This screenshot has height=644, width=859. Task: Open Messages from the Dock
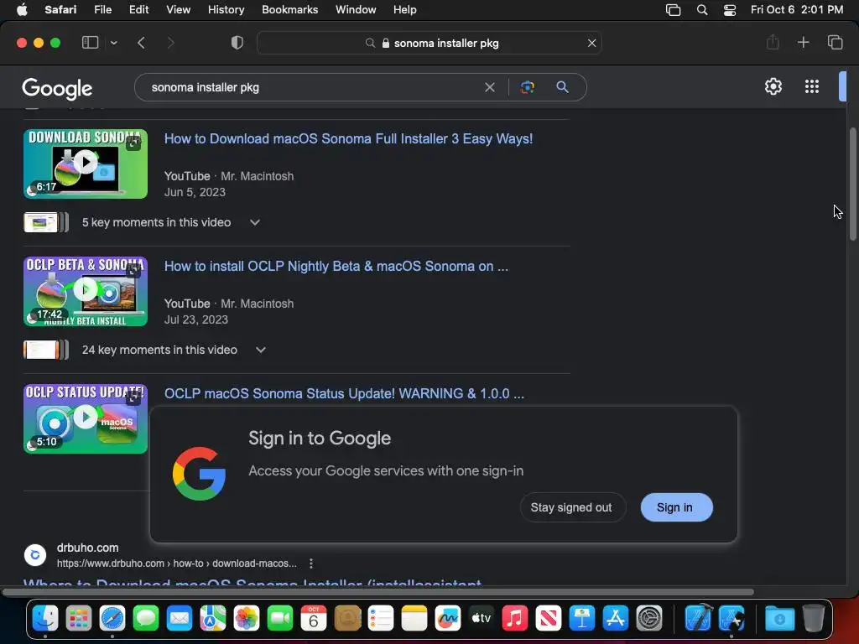click(x=146, y=619)
